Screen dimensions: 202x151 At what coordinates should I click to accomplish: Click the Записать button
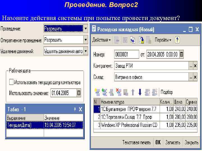[x=173, y=142]
